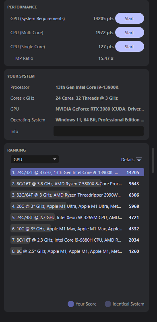Click the Your Score legend circle
The height and width of the screenshot is (322, 157).
pos(71,304)
